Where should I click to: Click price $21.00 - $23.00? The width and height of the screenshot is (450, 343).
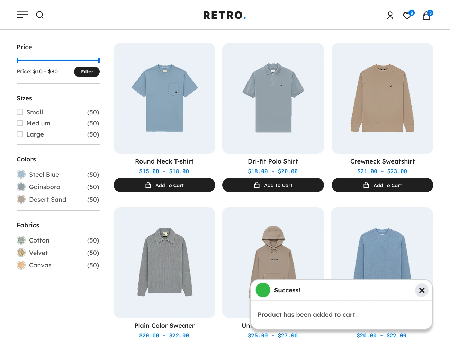(382, 171)
